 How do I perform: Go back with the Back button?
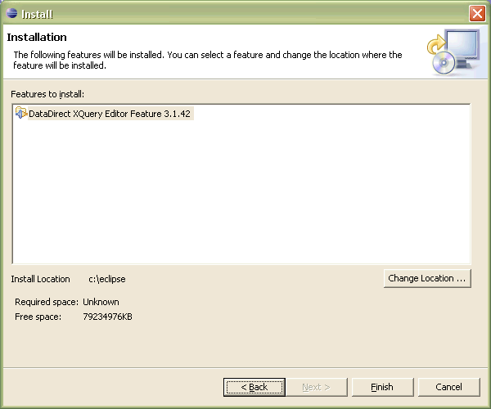(x=255, y=387)
